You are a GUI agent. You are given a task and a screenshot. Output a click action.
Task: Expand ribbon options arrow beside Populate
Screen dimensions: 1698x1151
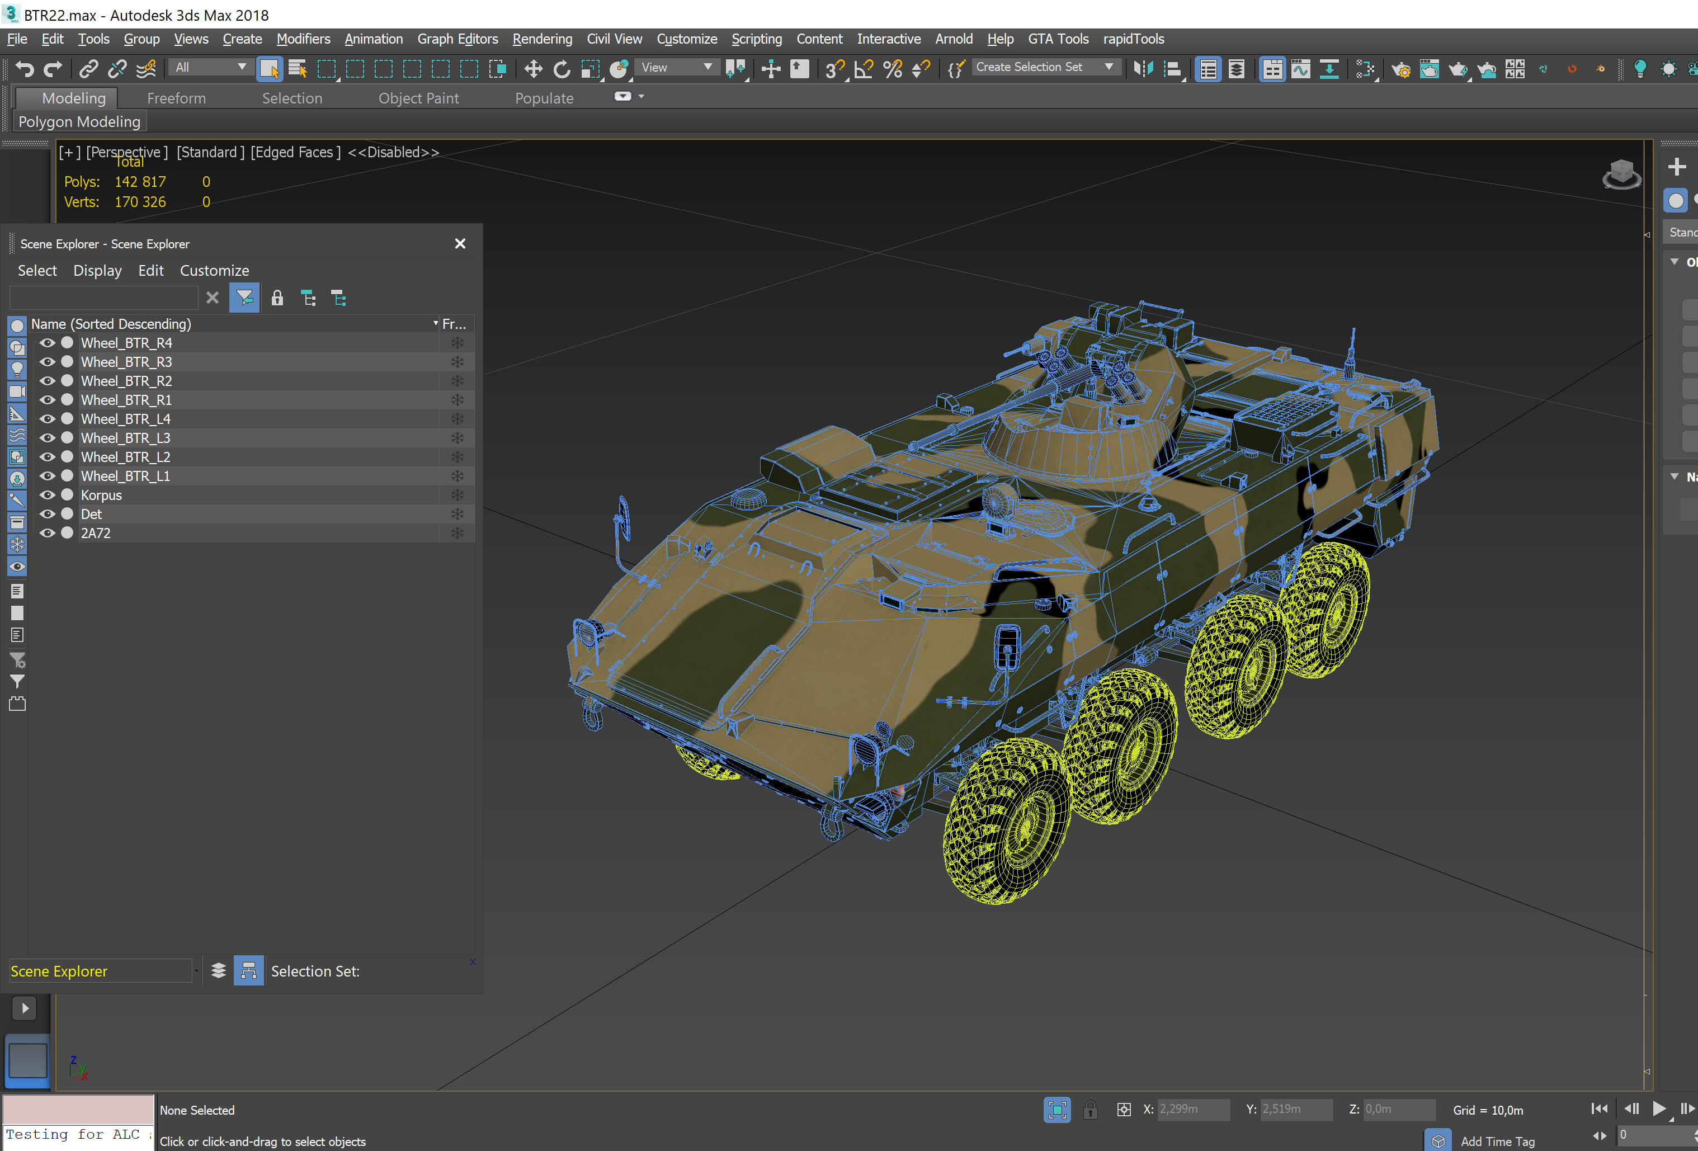(x=641, y=96)
